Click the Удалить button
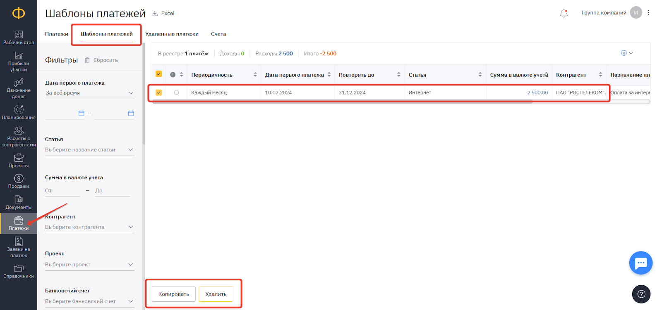The width and height of the screenshot is (662, 310). point(216,294)
